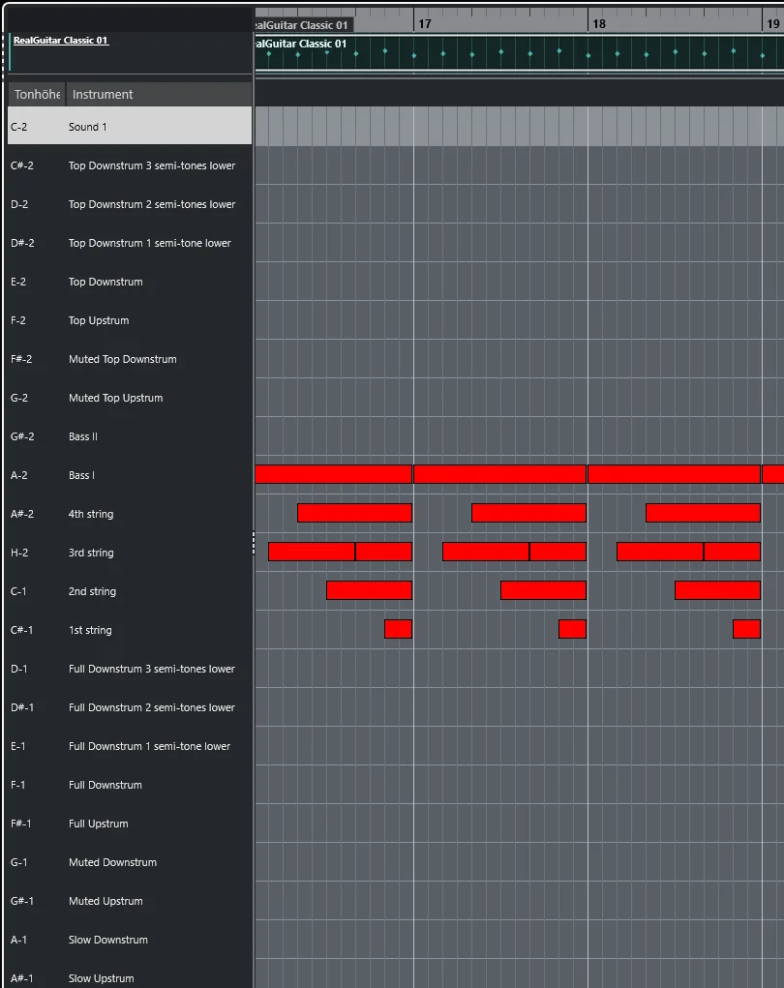This screenshot has width=784, height=988.
Task: Select the second 3rd string note in bar 18
Action: coord(732,552)
